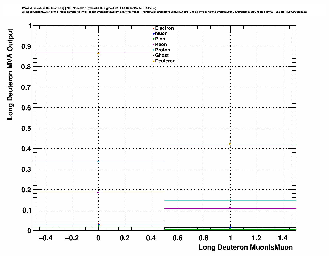Click the plot title line starting MVAVMuonIsMuon

(x=89, y=8)
